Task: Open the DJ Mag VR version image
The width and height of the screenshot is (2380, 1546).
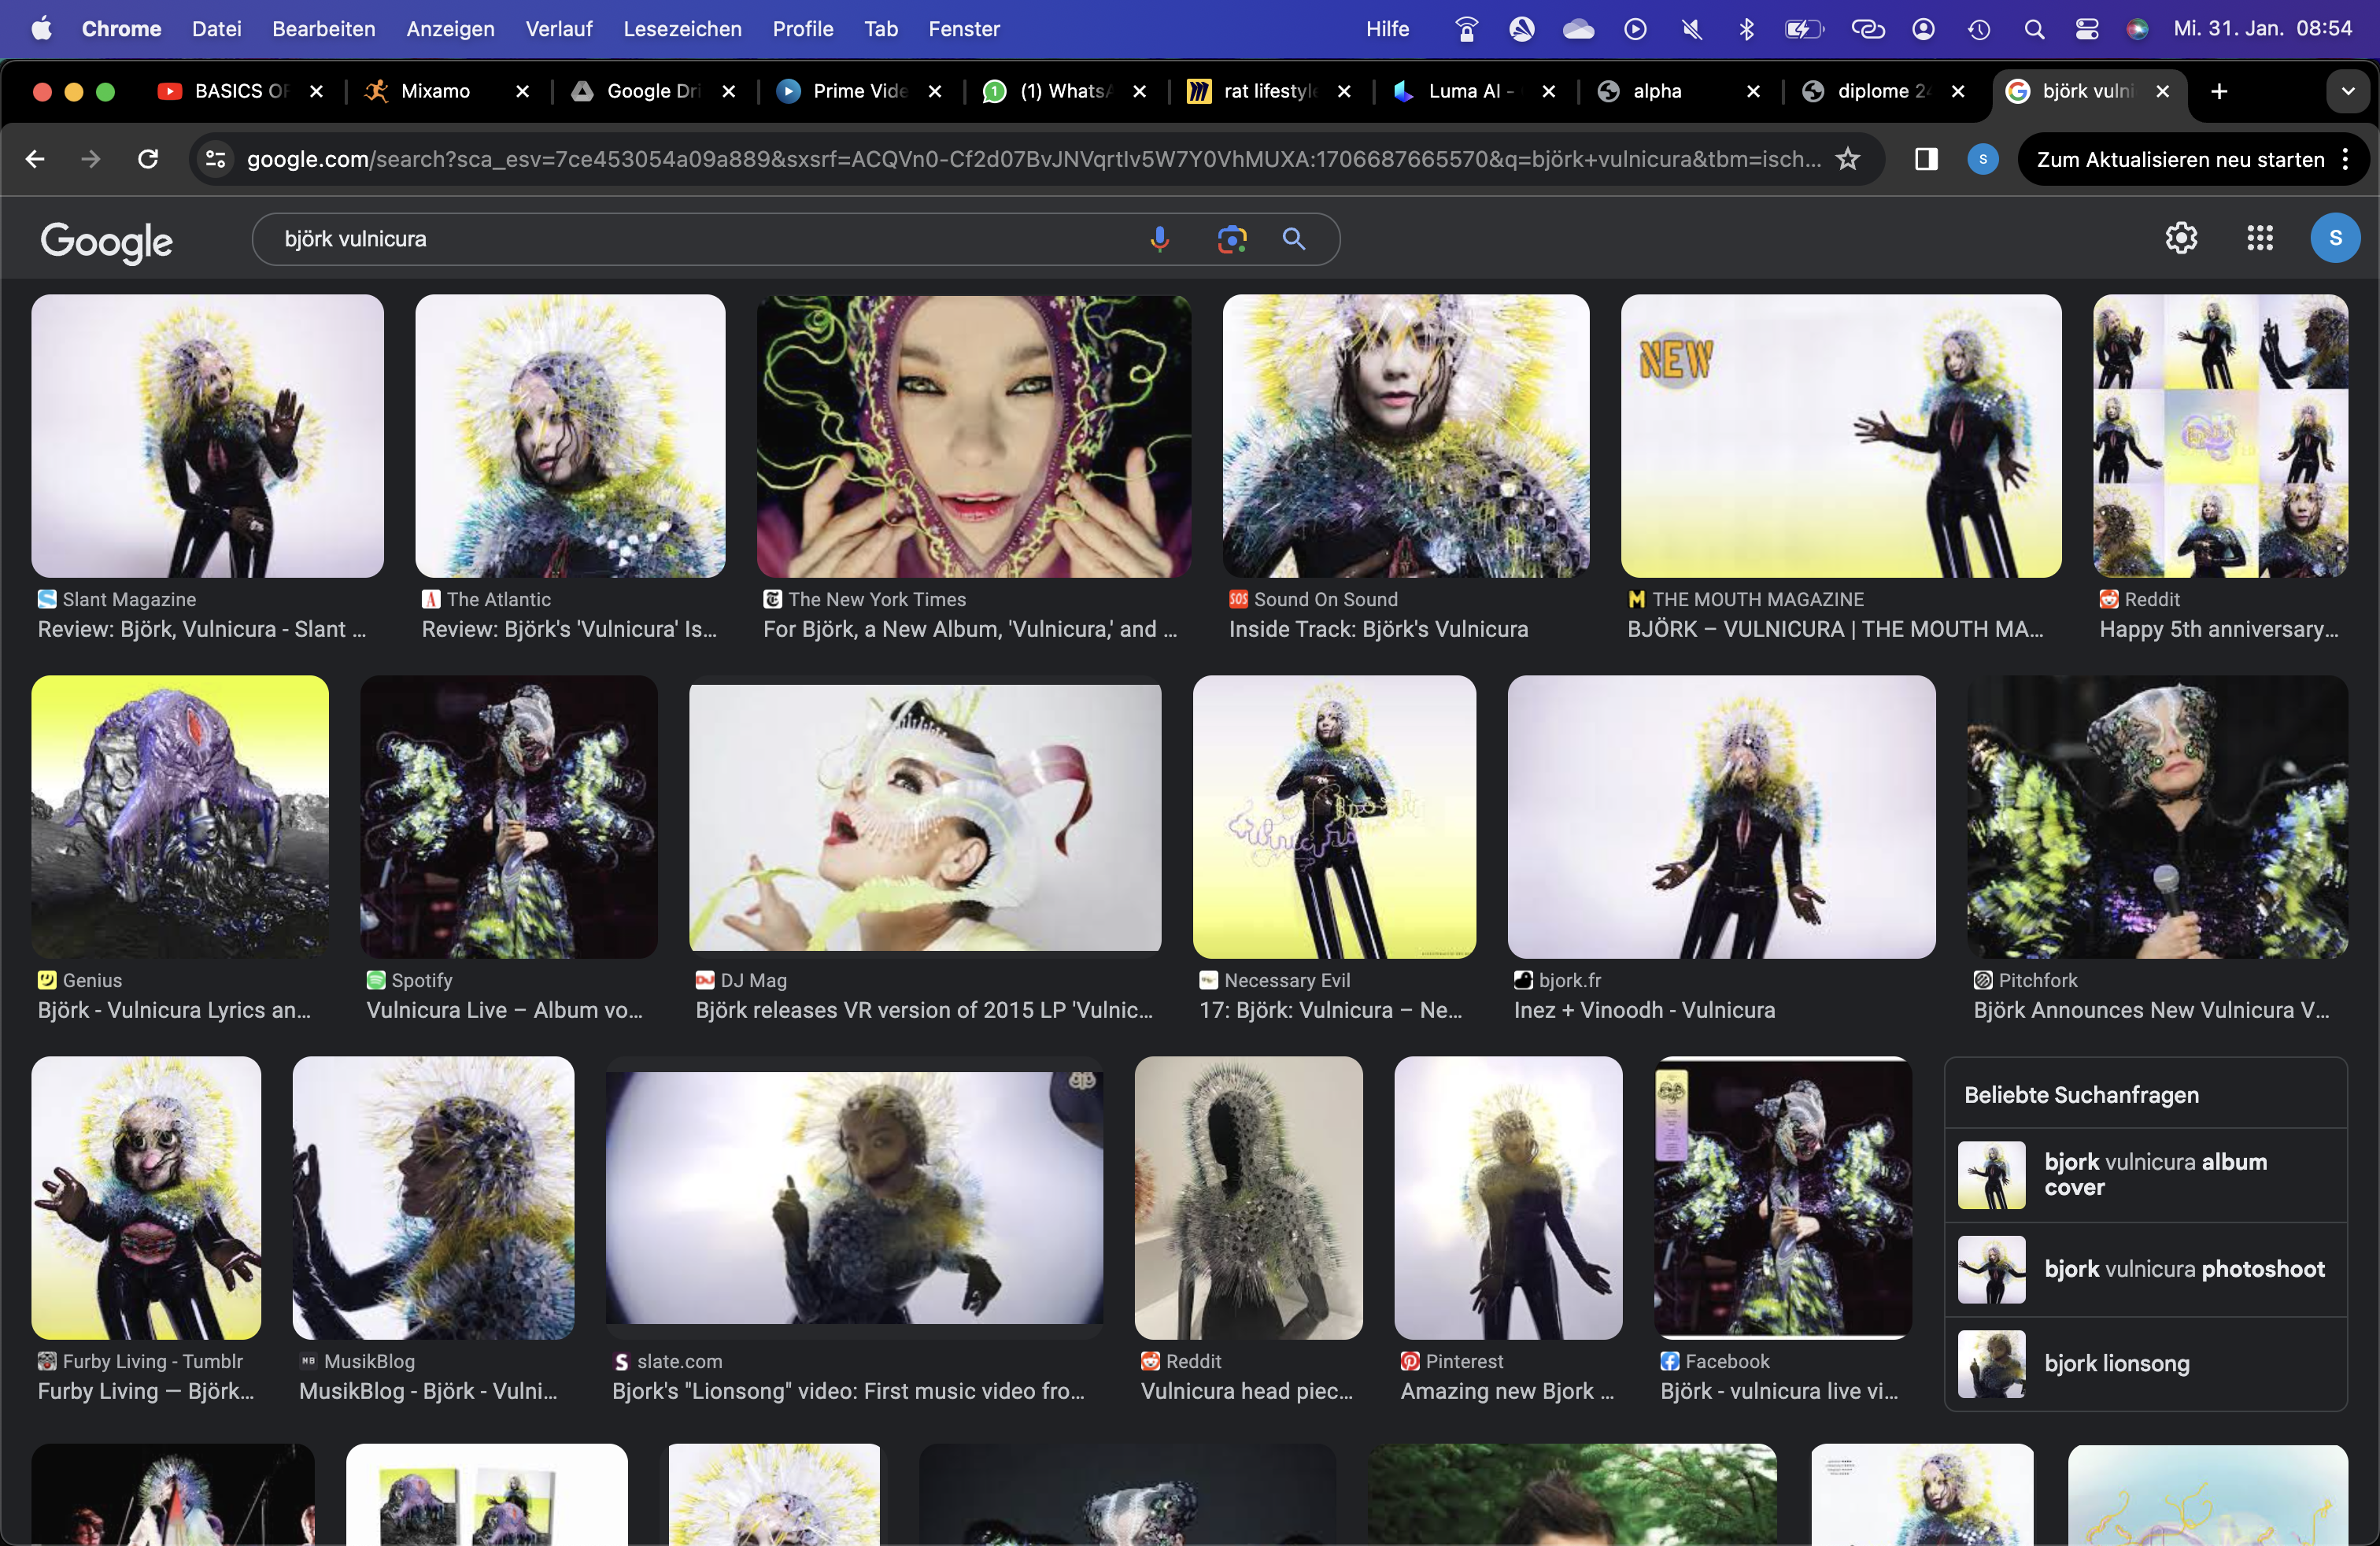Action: [925, 816]
